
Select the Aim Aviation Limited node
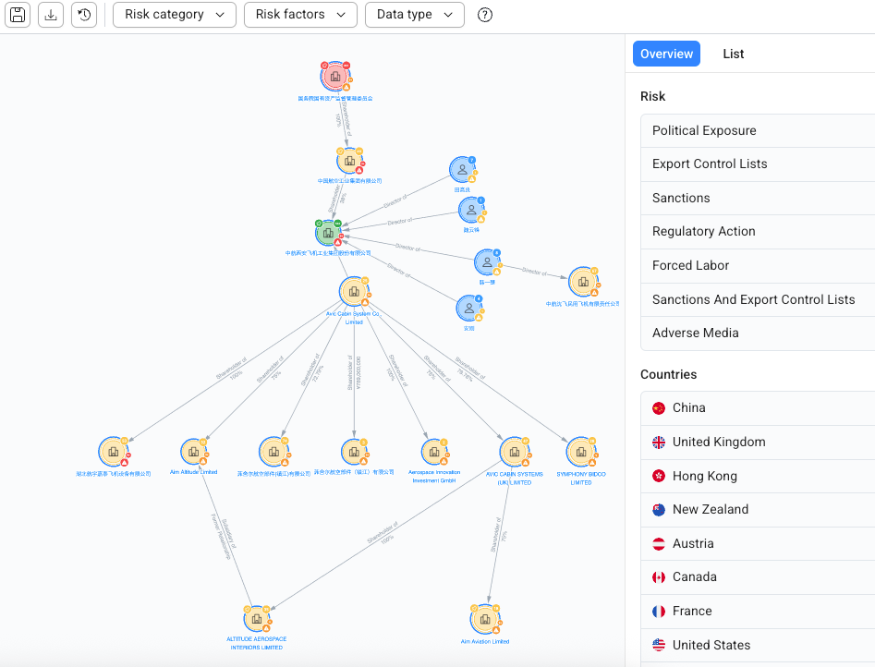coord(485,619)
